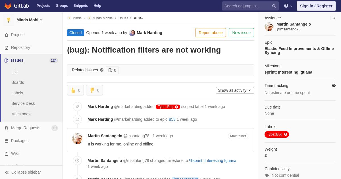Click the thumbs up reaction button
This screenshot has width=341, height=179.
click(75, 90)
